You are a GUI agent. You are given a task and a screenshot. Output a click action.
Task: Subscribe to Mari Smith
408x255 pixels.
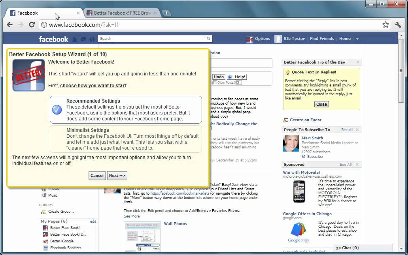tap(315, 157)
